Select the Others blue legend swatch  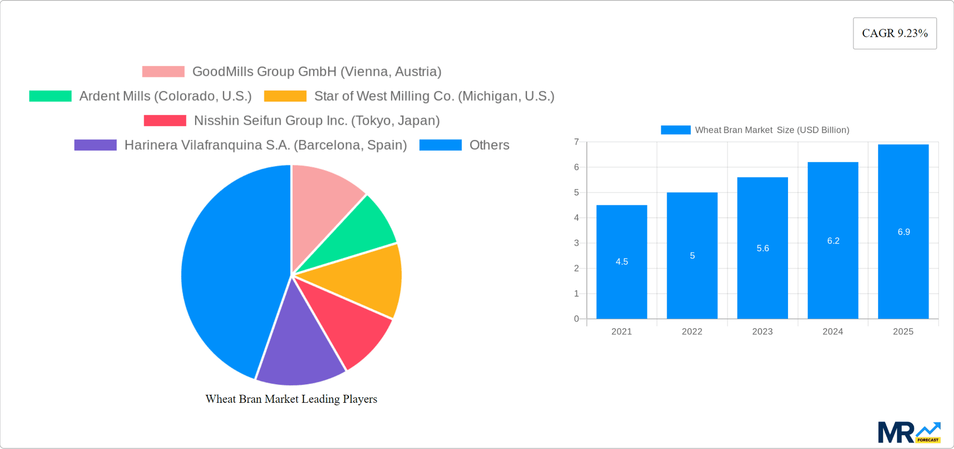pyautogui.click(x=441, y=145)
